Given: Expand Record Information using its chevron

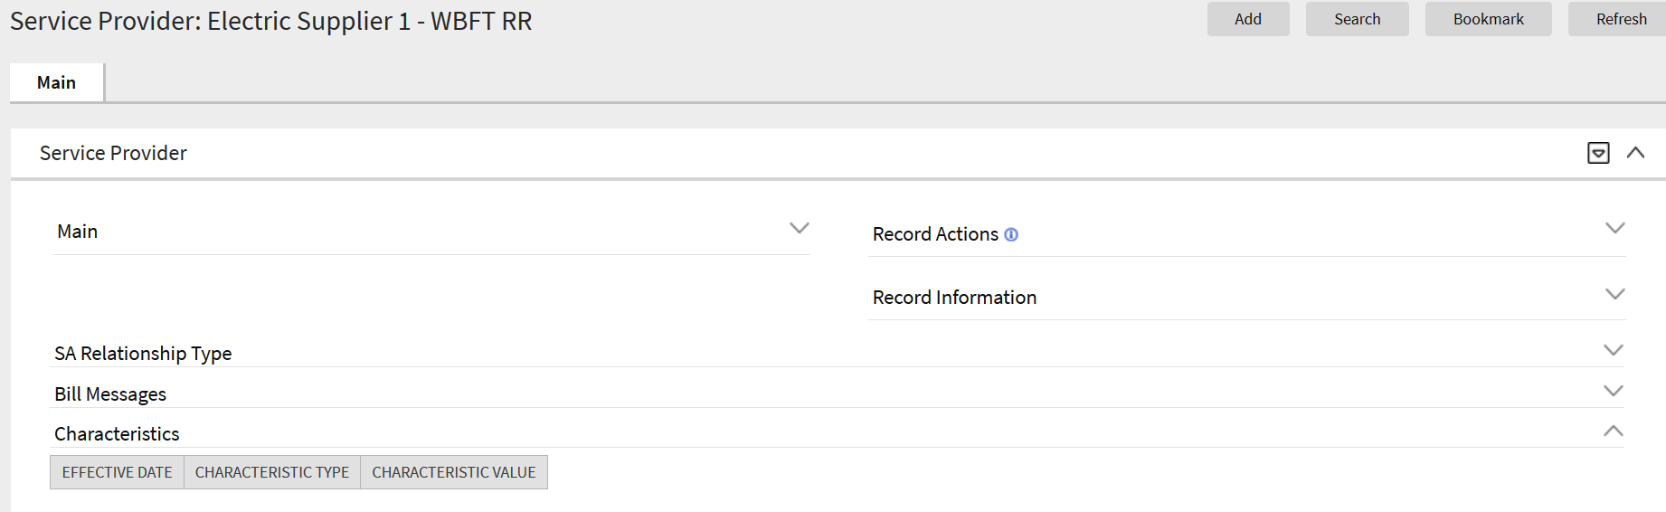Looking at the screenshot, I should pyautogui.click(x=1614, y=294).
